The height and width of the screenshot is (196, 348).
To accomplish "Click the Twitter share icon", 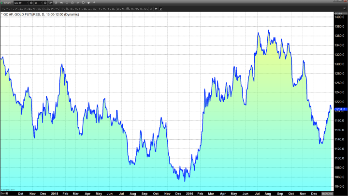I will click(x=89, y=3).
